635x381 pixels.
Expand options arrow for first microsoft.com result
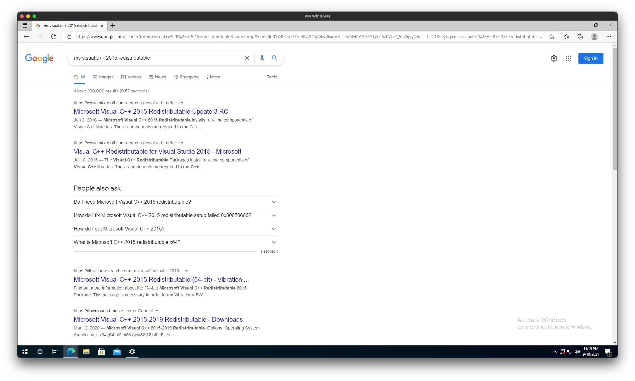pyautogui.click(x=182, y=103)
